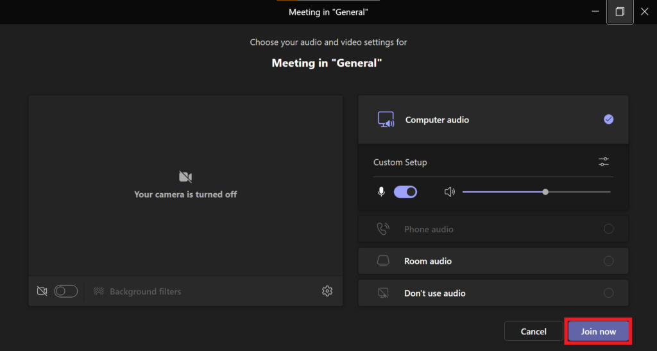
Task: Restore down the meeting window
Action: pos(620,12)
